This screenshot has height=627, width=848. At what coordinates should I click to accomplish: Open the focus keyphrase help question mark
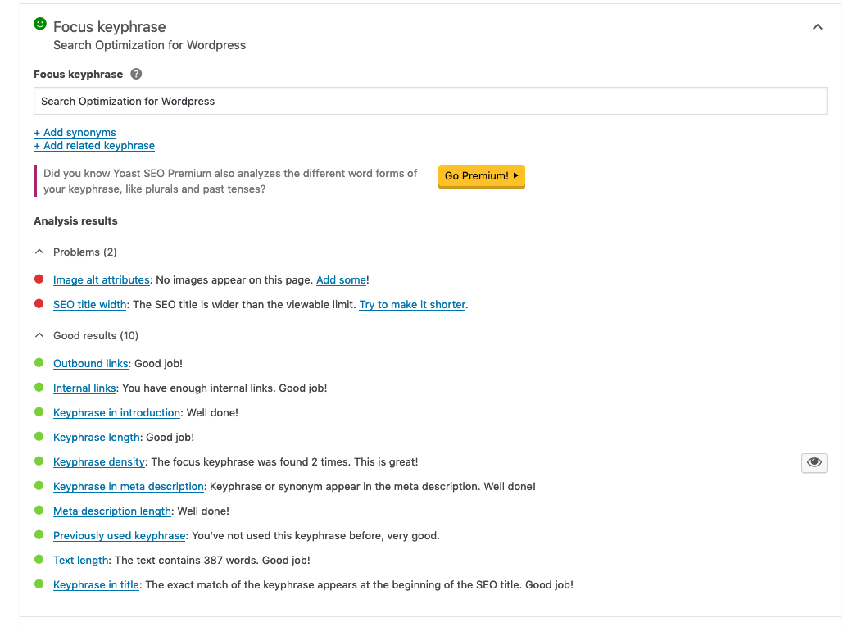136,74
